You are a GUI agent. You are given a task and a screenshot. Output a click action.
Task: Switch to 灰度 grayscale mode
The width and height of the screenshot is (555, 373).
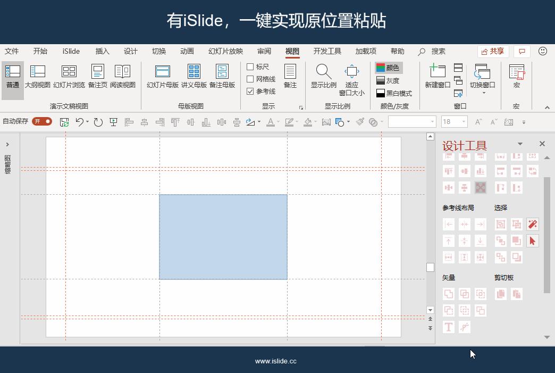[x=388, y=80]
